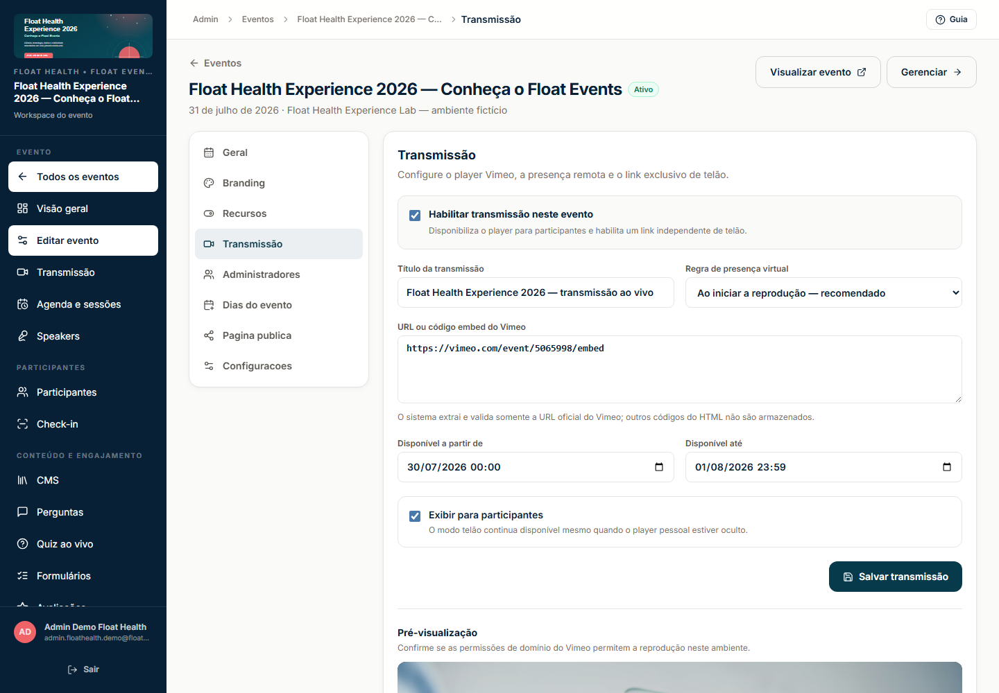
Task: Select the Branding settings tab
Action: [x=279, y=183]
